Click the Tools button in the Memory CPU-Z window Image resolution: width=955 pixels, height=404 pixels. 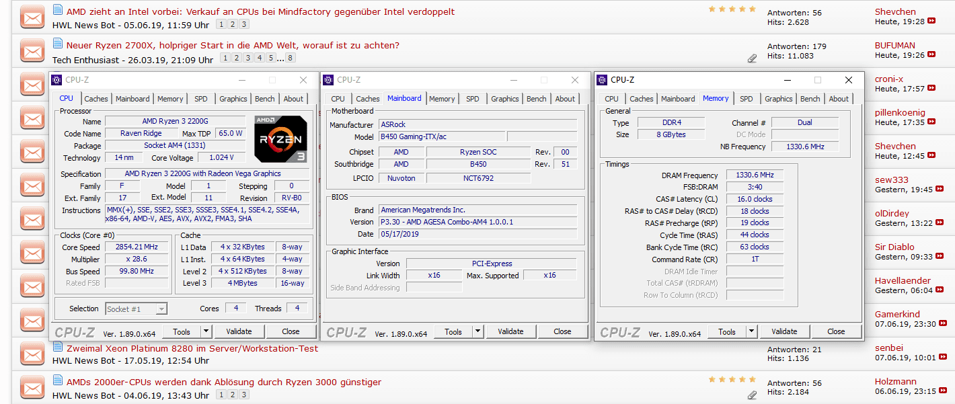[727, 331]
